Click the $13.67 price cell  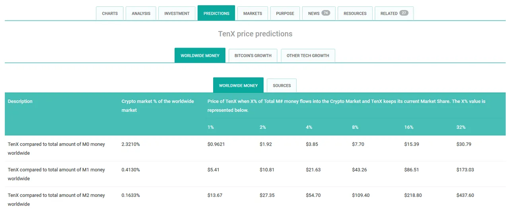click(215, 195)
